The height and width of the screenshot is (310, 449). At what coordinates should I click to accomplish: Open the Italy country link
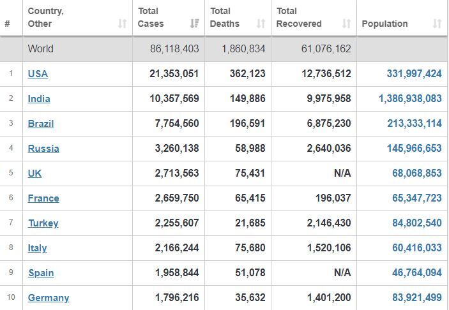[x=37, y=248]
